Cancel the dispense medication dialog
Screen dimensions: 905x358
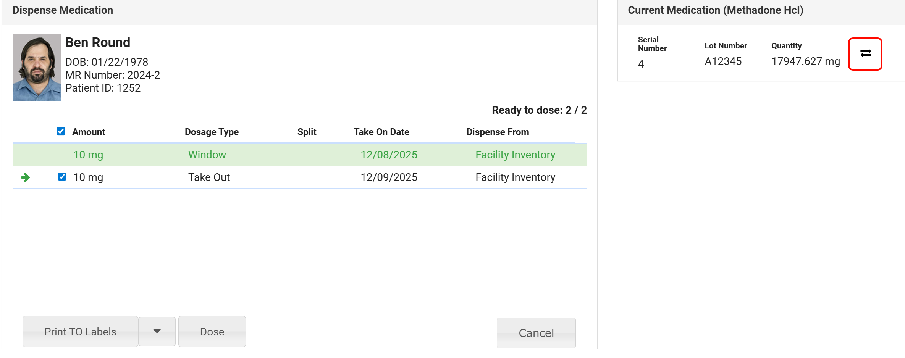tap(536, 333)
